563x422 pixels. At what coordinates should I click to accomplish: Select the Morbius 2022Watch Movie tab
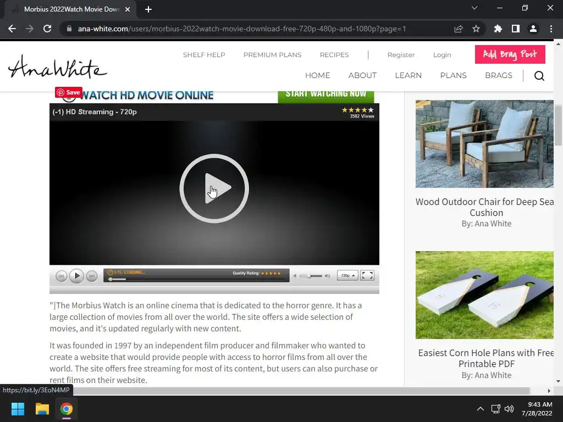(x=71, y=9)
